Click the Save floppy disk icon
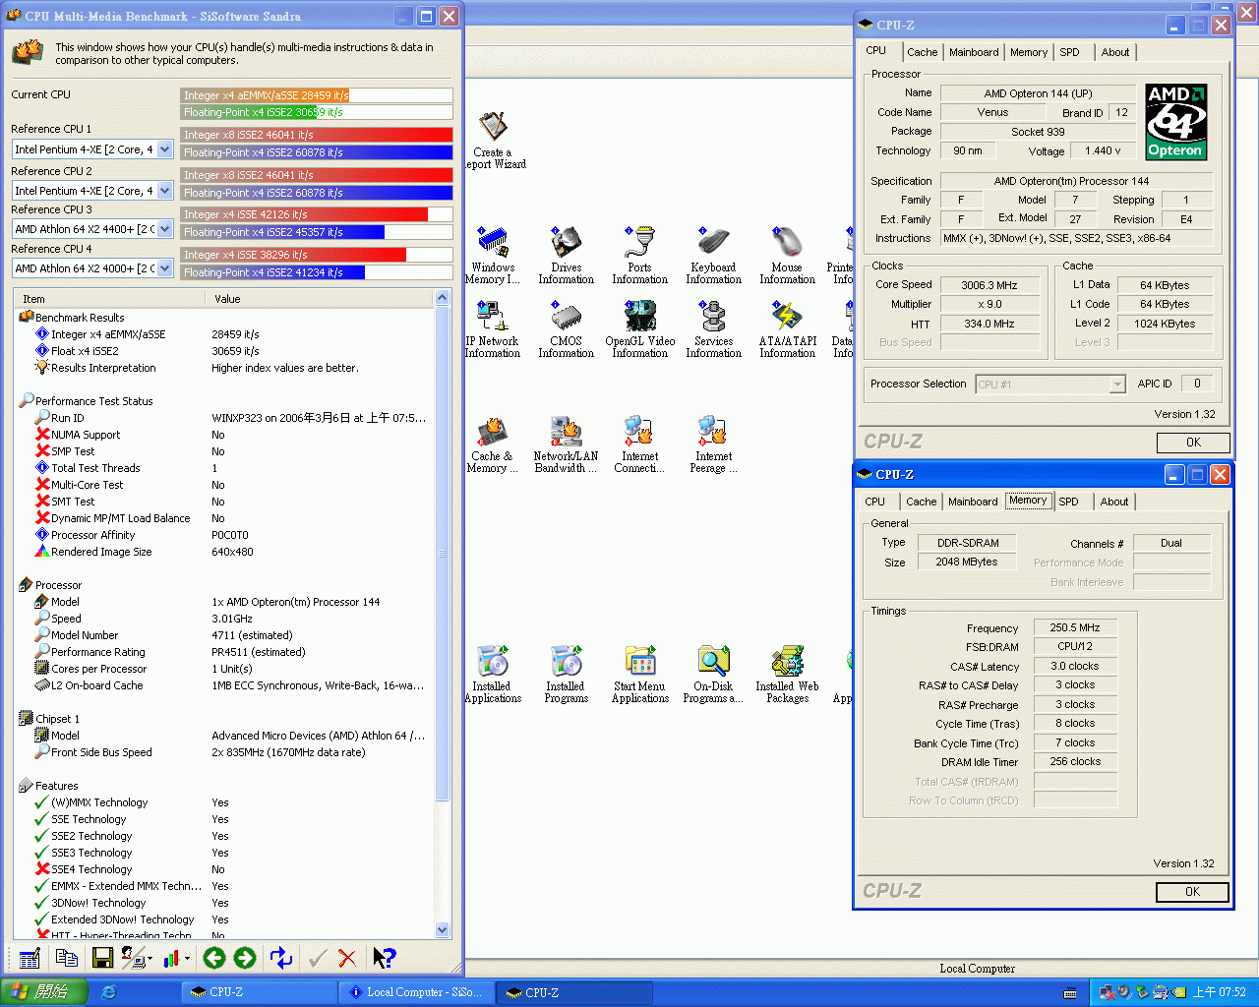 [x=101, y=958]
